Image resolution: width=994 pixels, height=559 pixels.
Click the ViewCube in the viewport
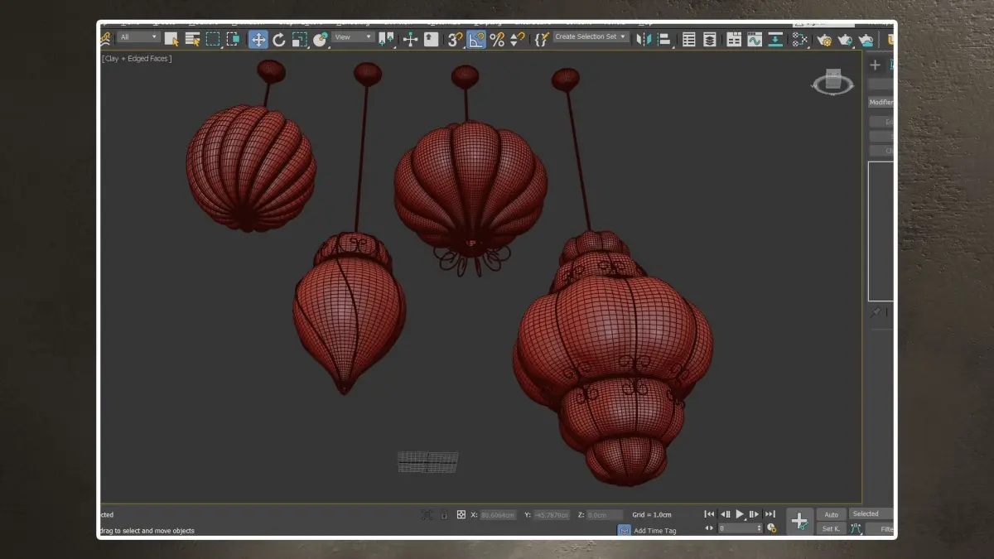pos(833,81)
